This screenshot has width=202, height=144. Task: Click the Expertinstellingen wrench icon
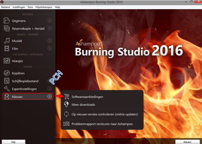7,89
